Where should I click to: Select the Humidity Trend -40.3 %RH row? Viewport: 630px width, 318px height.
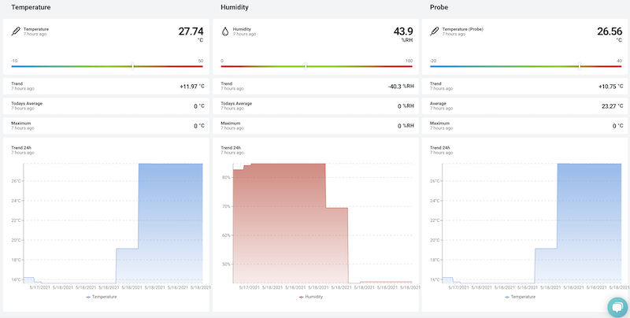pyautogui.click(x=317, y=86)
